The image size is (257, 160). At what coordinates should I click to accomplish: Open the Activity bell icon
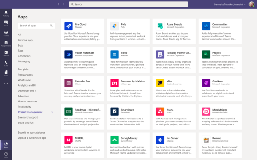pyautogui.click(x=6, y=12)
